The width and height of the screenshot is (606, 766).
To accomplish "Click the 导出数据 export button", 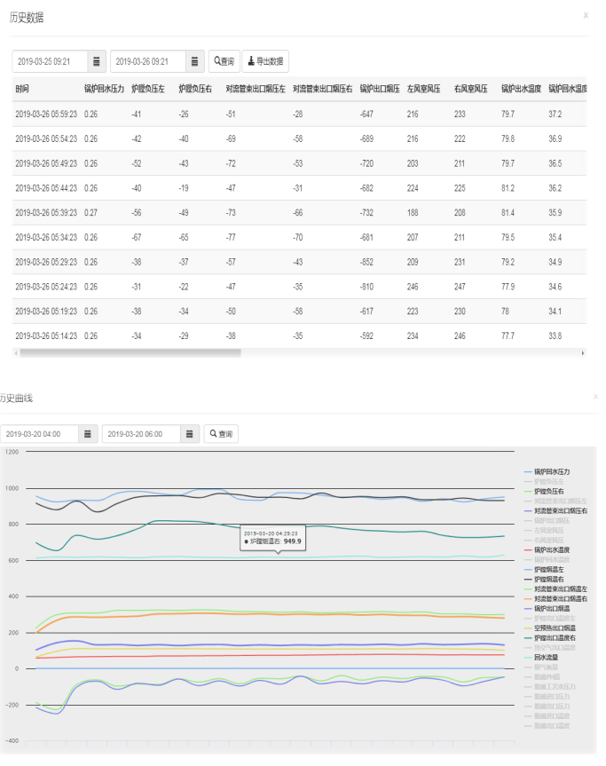I will coord(265,61).
